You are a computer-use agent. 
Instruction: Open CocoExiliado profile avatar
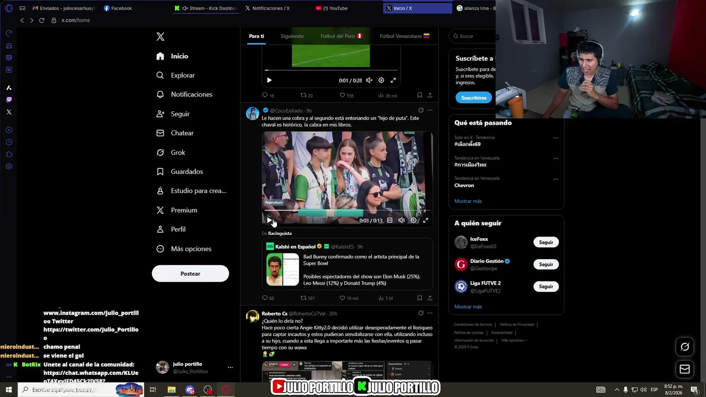(253, 114)
